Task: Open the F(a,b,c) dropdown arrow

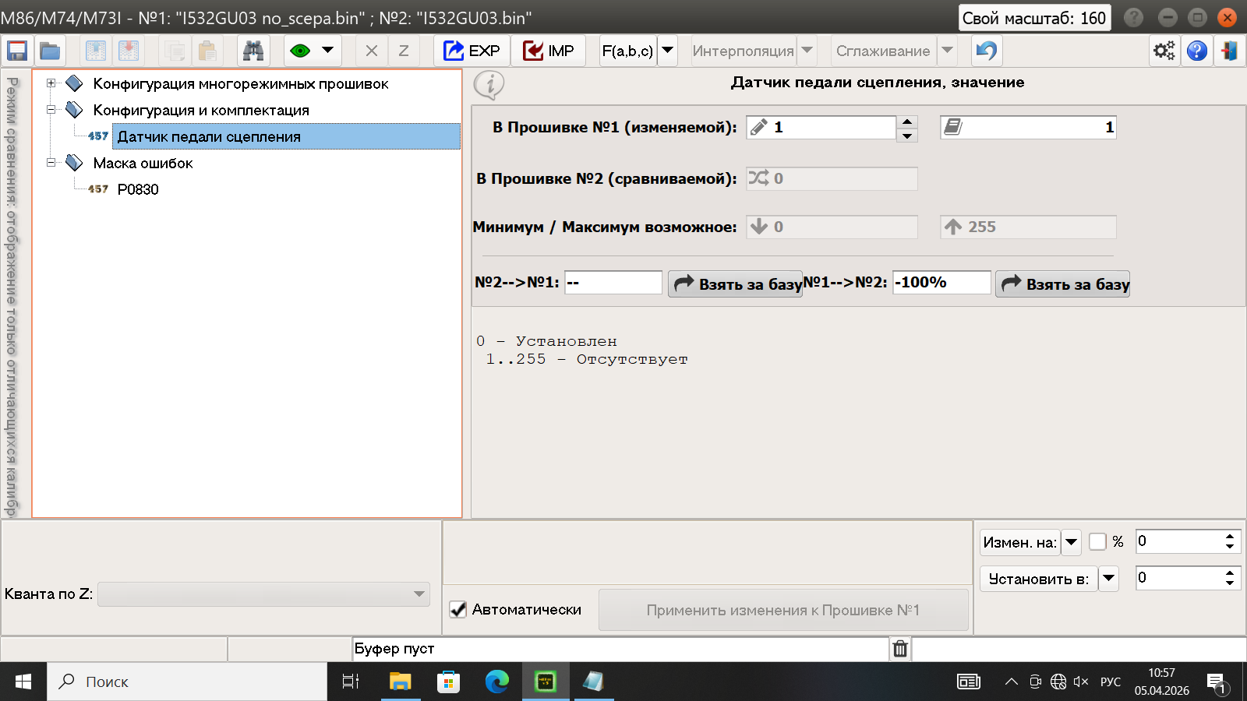Action: tap(668, 51)
